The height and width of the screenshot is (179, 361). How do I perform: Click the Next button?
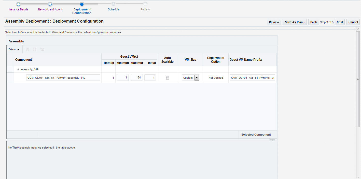[340, 22]
